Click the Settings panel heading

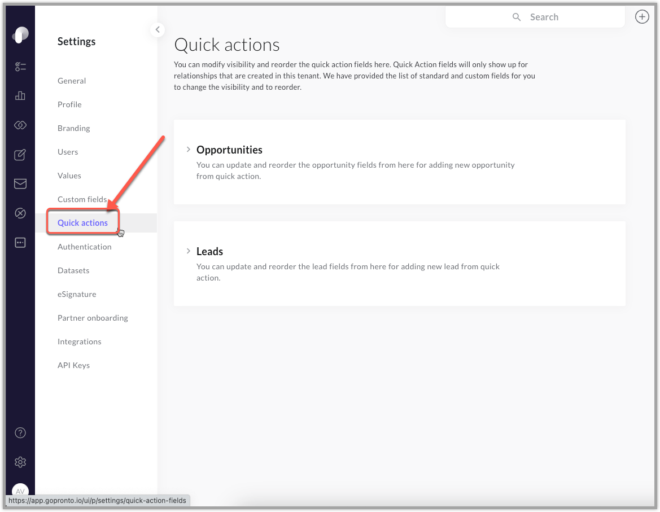pos(77,41)
